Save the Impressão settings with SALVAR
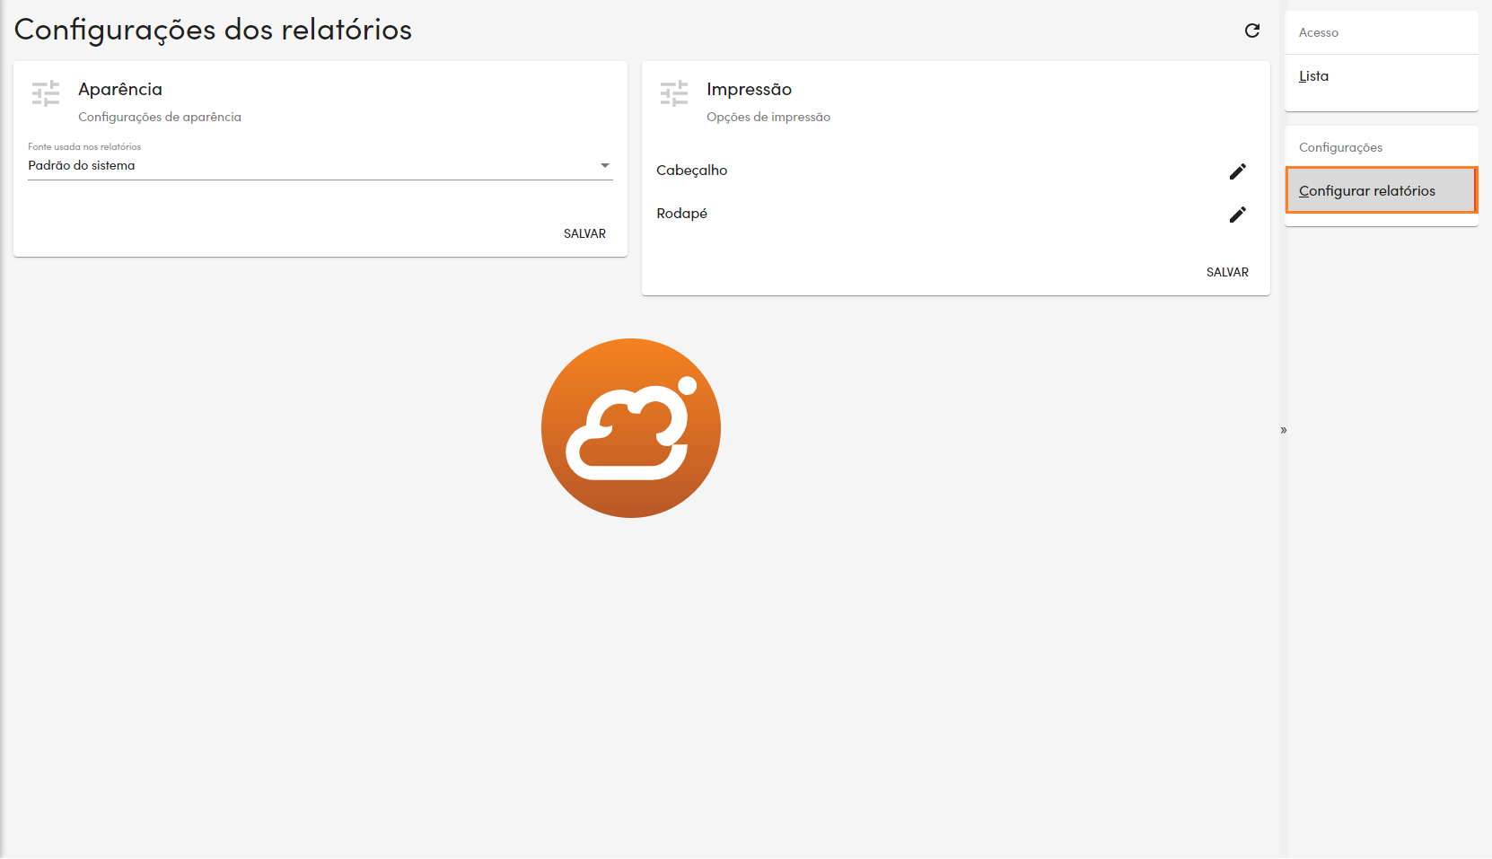This screenshot has height=859, width=1492. 1227,272
